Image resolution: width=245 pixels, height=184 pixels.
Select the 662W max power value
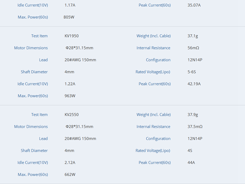pos(70,175)
